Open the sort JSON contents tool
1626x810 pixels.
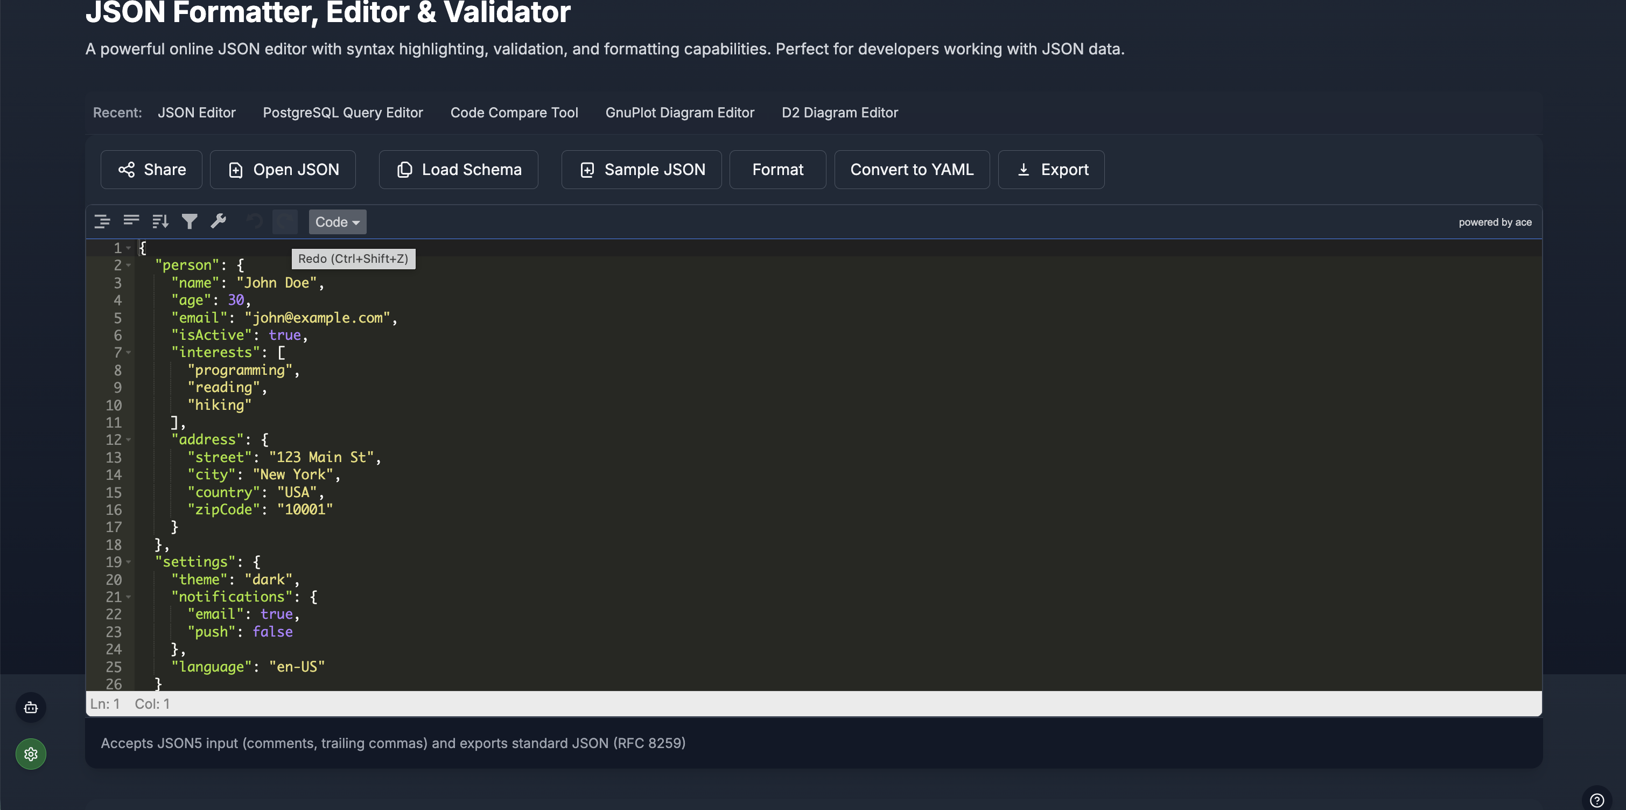point(160,221)
